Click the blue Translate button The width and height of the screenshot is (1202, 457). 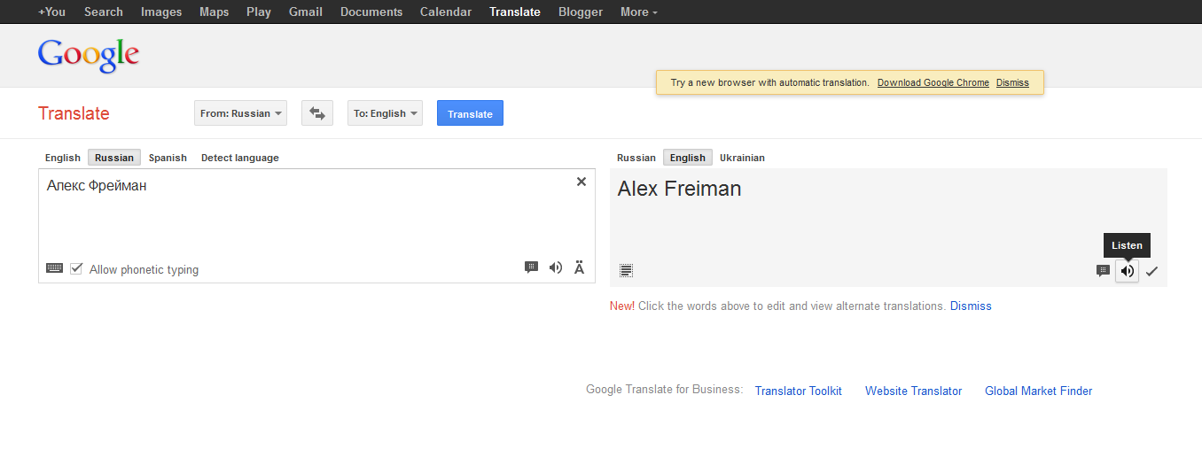(470, 113)
